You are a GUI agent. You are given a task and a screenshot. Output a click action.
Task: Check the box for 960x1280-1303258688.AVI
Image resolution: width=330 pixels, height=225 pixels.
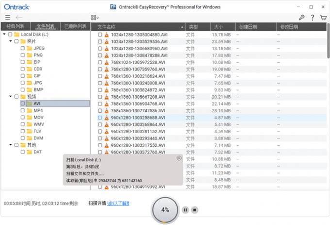coord(100,118)
